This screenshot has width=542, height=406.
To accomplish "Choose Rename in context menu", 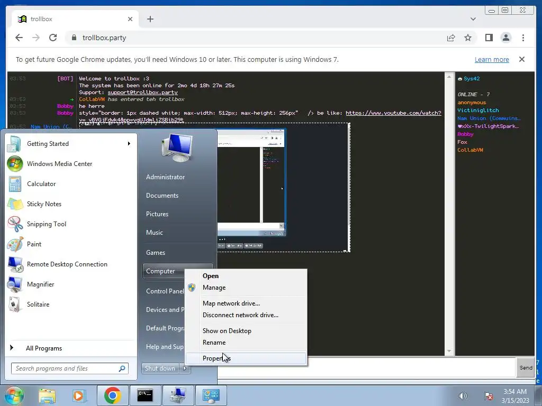I will click(246, 343).
